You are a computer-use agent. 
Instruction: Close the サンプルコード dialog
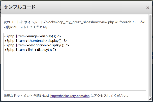coord(147,8)
